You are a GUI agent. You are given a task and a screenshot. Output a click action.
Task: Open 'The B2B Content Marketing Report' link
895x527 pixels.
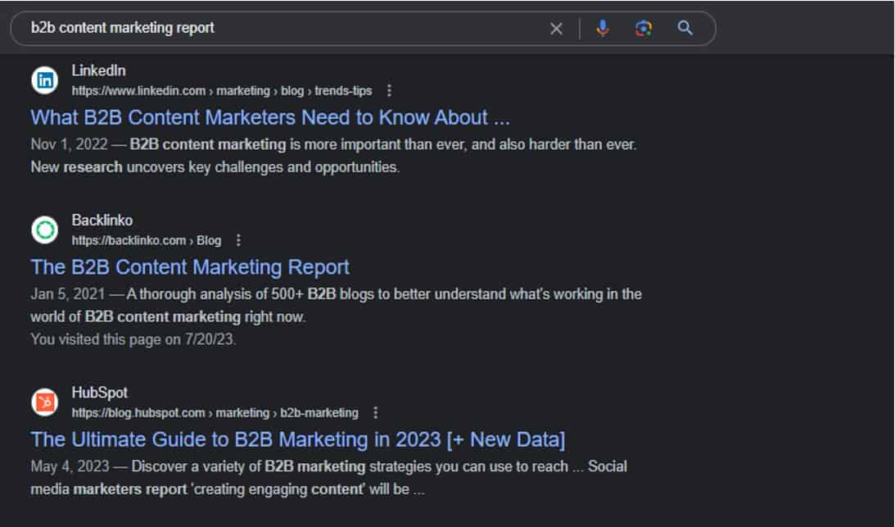(189, 267)
